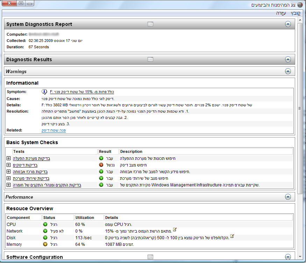Expand the Software Configuration section
This screenshot has height=263, width=306.
pyautogui.click(x=288, y=257)
